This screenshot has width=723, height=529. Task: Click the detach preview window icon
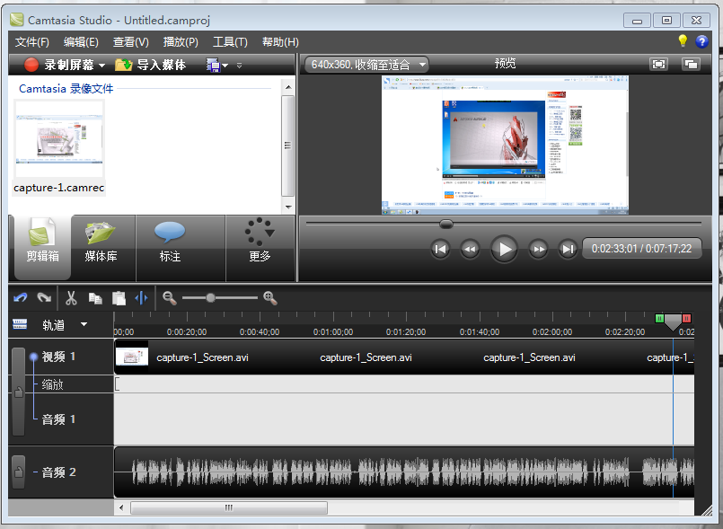[x=691, y=64]
